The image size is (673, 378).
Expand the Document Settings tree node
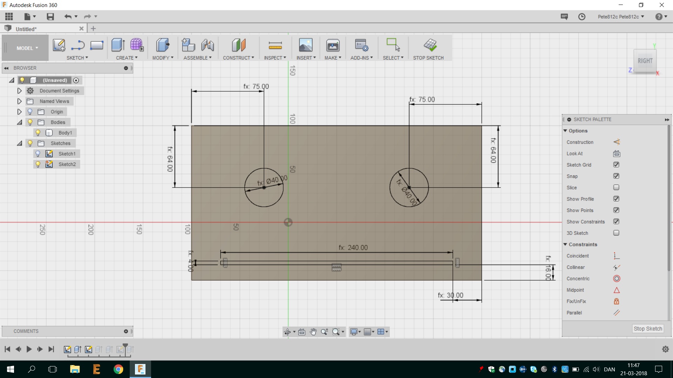coord(20,91)
